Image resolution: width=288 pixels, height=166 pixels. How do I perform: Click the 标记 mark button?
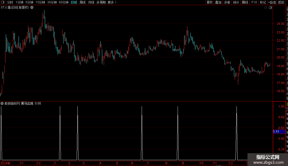tap(263, 2)
